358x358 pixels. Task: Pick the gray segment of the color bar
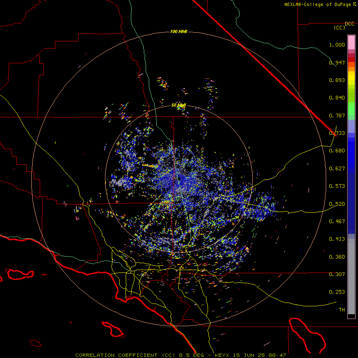(x=351, y=276)
